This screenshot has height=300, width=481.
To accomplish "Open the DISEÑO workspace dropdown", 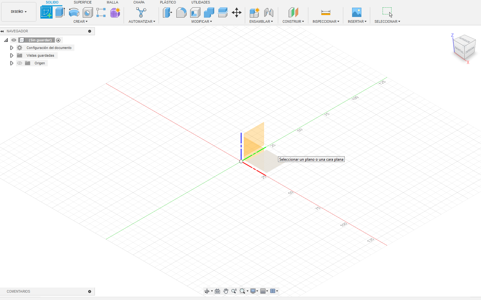I will [x=19, y=12].
